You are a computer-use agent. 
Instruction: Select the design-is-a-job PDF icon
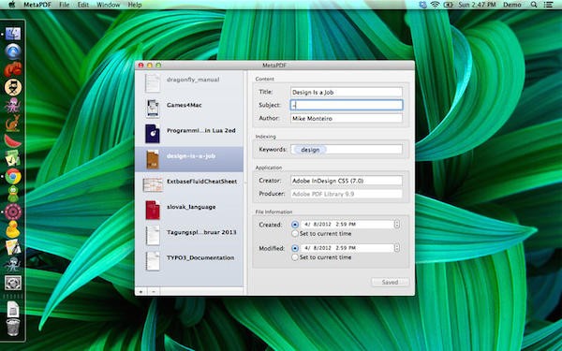pyautogui.click(x=153, y=159)
